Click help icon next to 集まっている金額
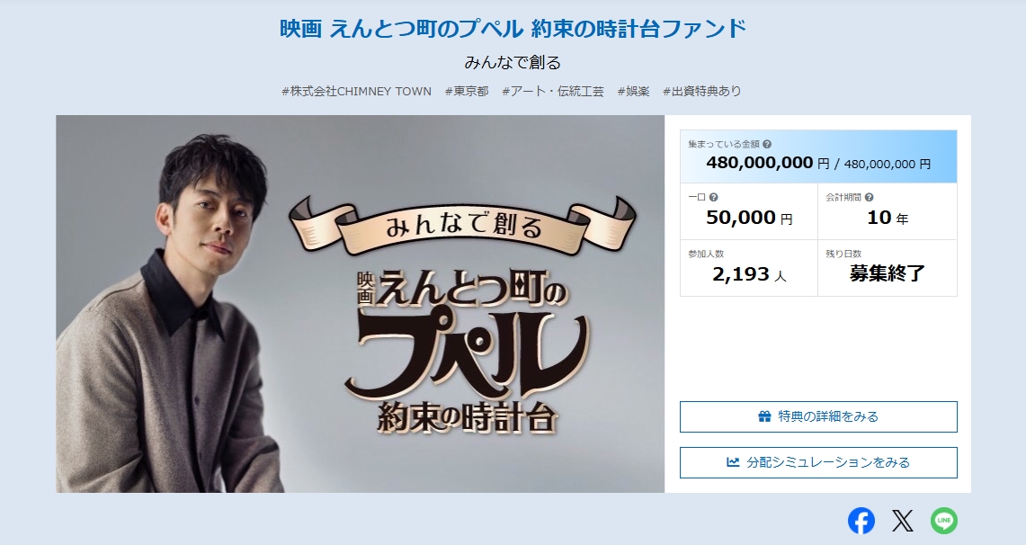The width and height of the screenshot is (1026, 545). coord(767,145)
